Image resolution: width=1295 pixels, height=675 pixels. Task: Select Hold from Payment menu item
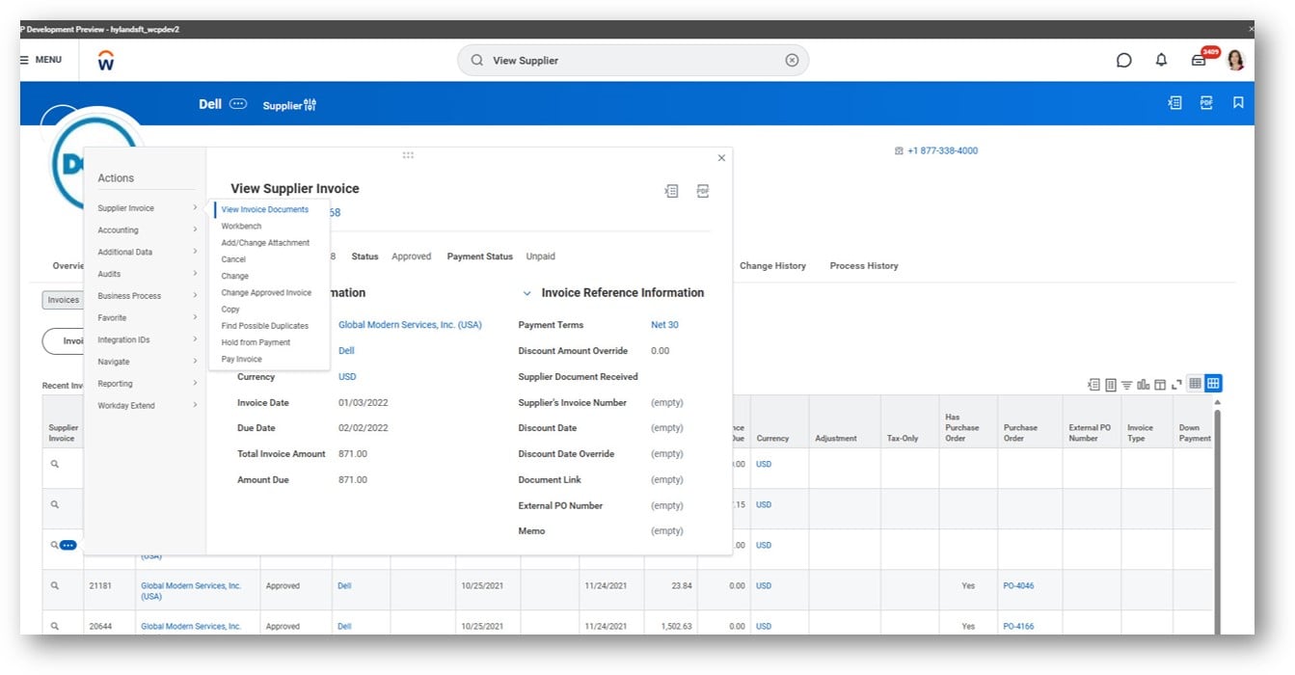[x=256, y=342]
